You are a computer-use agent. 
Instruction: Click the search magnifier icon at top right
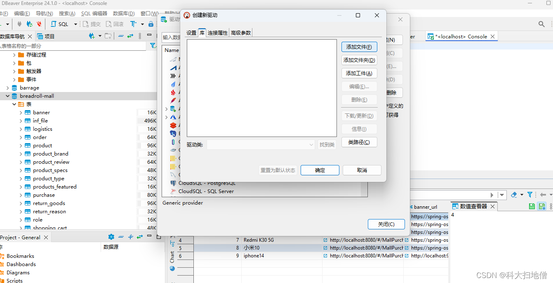click(541, 24)
